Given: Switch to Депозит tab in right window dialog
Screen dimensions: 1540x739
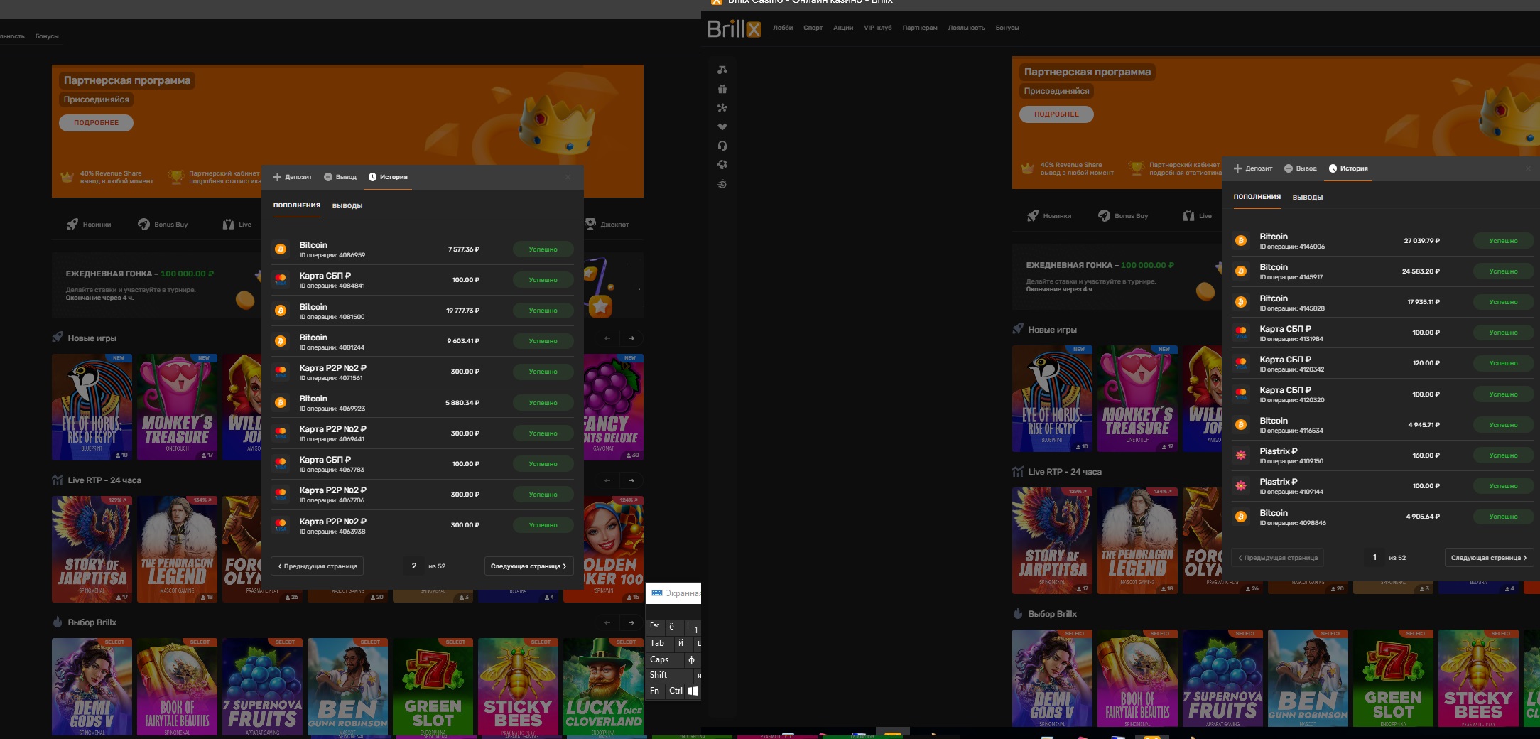Looking at the screenshot, I should [1253, 168].
